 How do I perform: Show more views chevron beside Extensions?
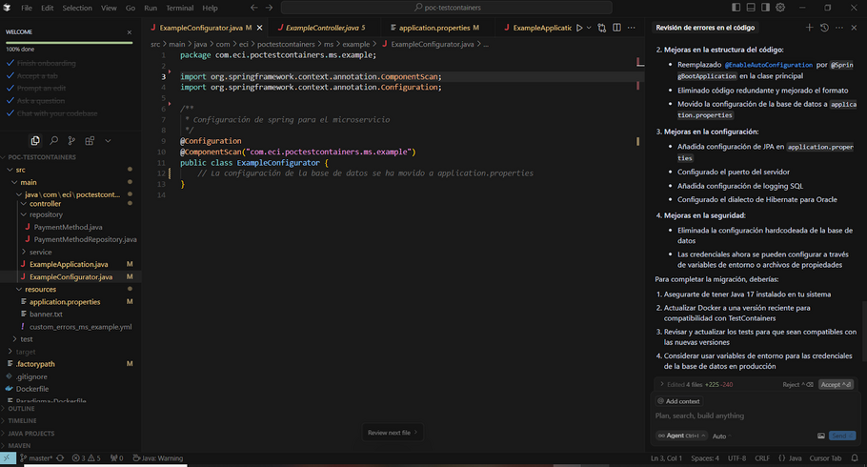(108, 140)
